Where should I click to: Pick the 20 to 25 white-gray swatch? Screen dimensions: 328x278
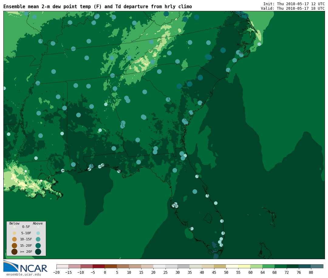(160, 266)
